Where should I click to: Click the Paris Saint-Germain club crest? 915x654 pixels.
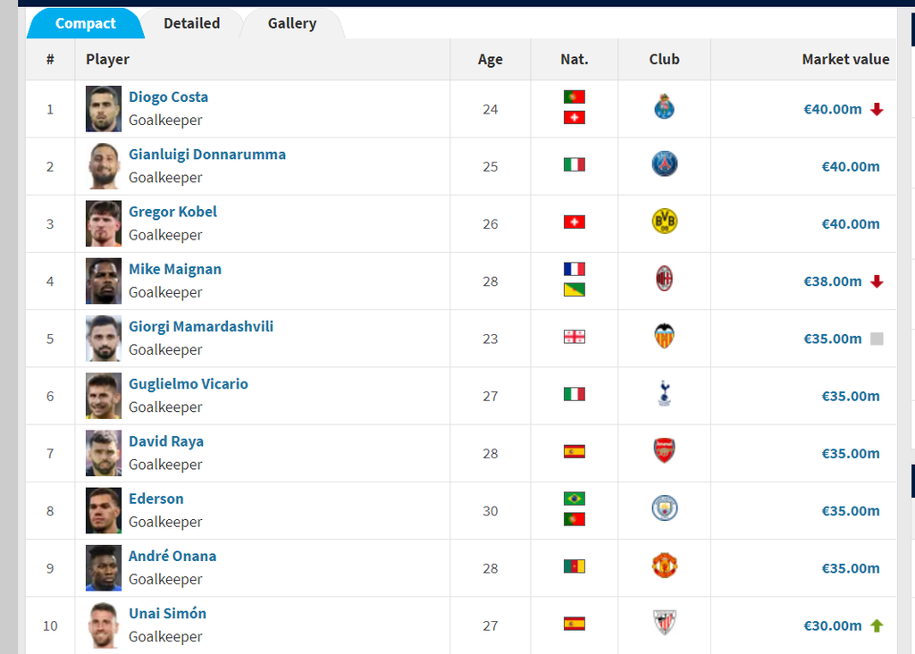point(664,164)
